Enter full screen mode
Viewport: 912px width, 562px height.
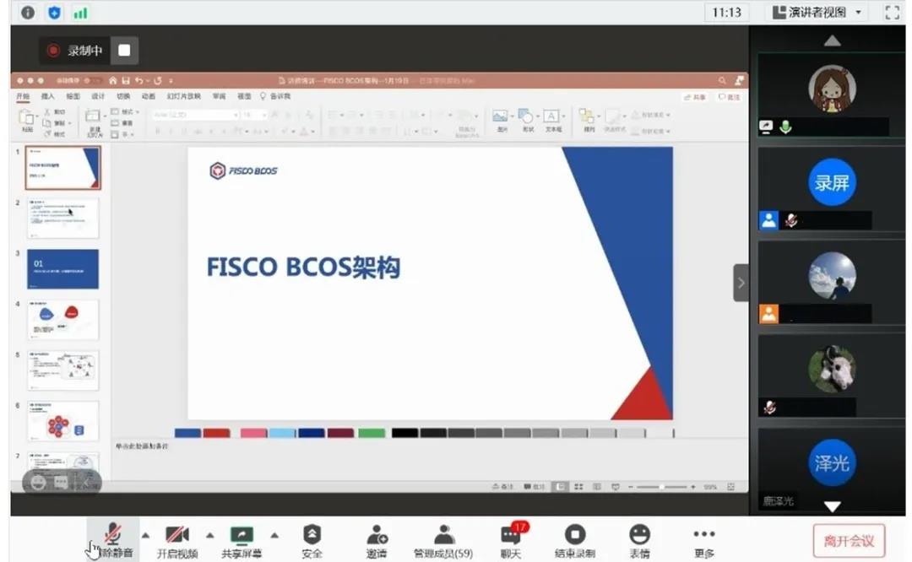(x=893, y=12)
